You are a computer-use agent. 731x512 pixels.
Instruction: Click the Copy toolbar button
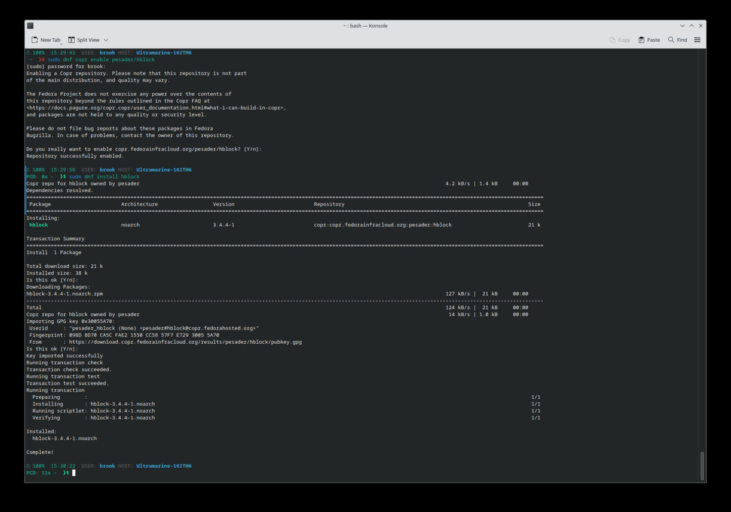(x=620, y=40)
